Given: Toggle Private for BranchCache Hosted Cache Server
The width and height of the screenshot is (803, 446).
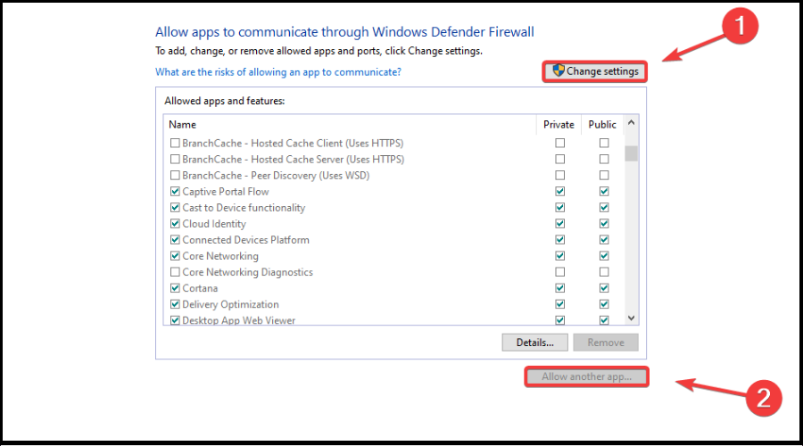Looking at the screenshot, I should (559, 160).
